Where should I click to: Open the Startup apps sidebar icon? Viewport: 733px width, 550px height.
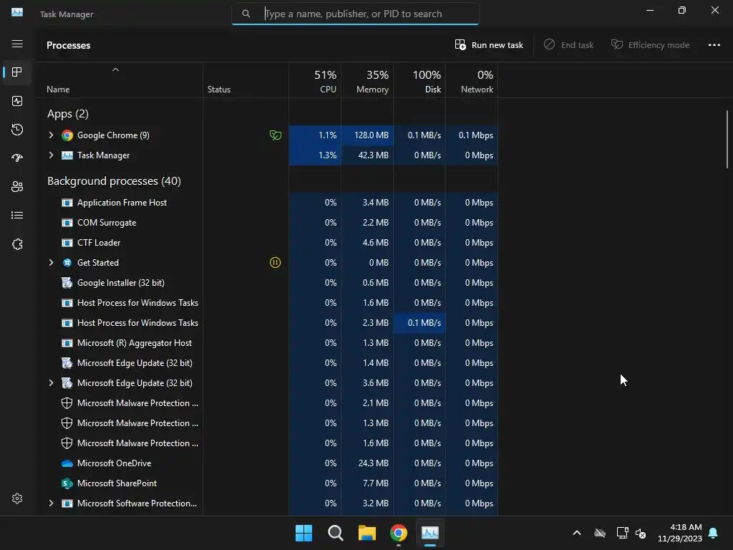(x=17, y=158)
